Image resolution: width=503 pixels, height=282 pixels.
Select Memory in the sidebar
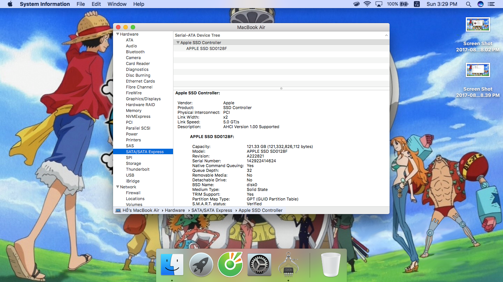[134, 111]
